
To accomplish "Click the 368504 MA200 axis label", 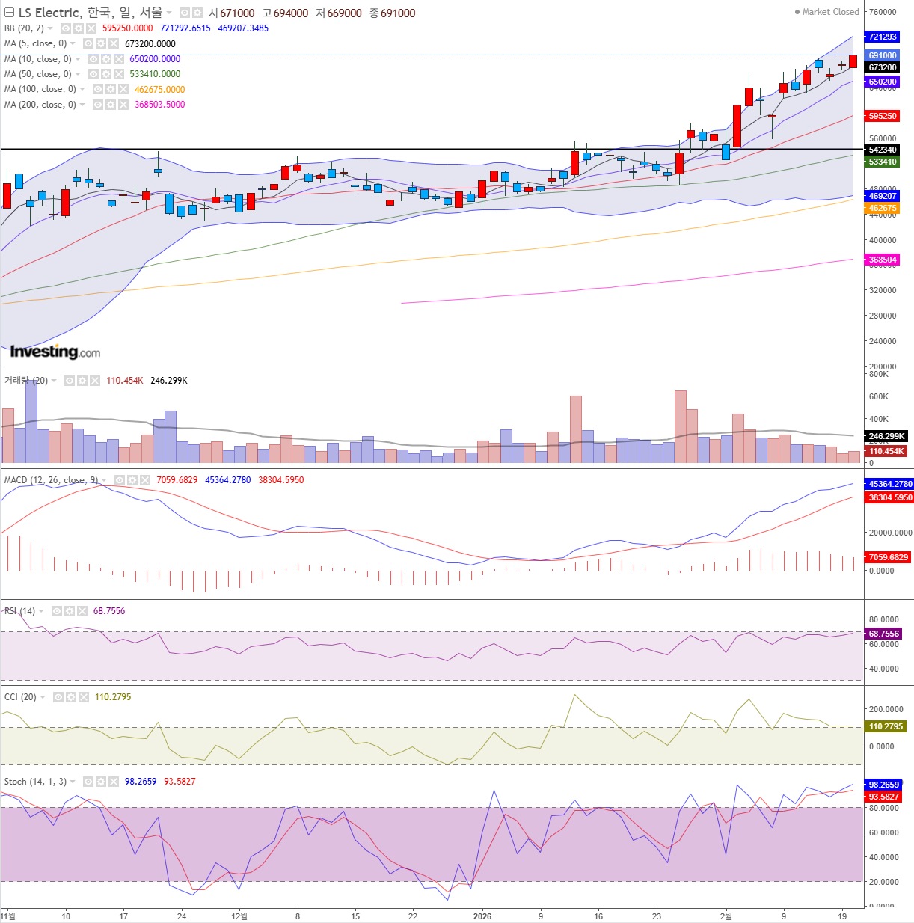I will click(x=883, y=260).
